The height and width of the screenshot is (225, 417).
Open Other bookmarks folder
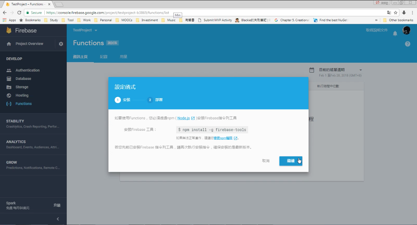point(398,20)
